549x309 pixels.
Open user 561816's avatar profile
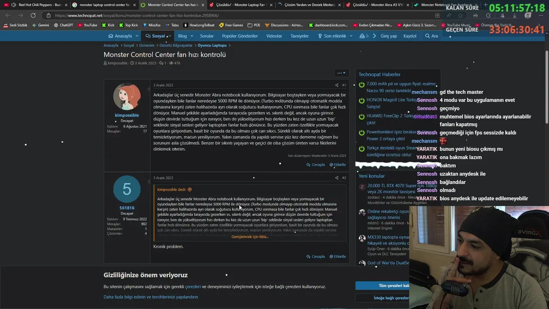pos(127,189)
